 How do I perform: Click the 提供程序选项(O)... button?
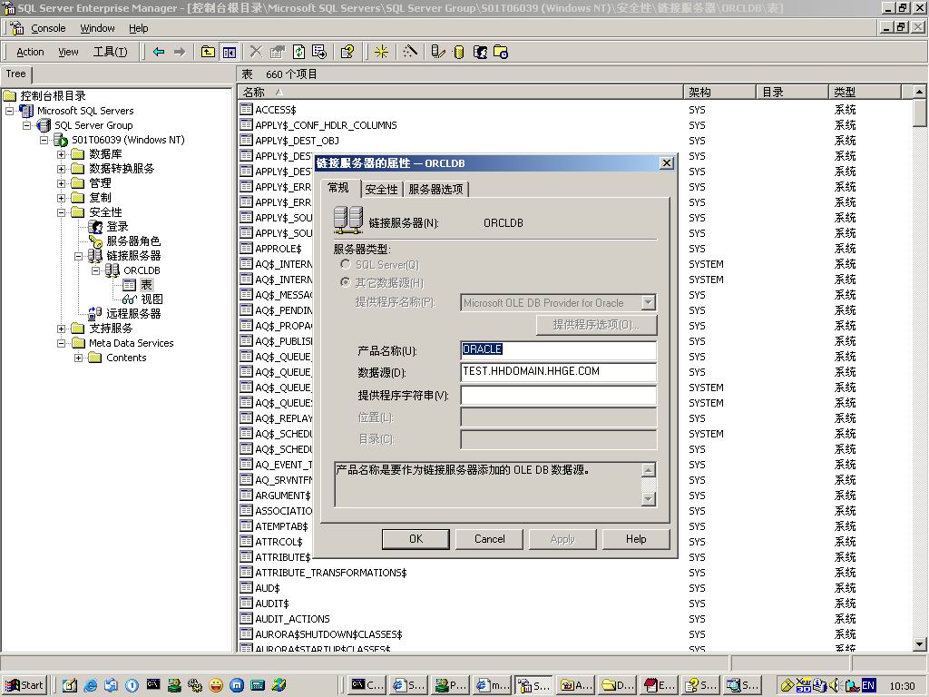click(596, 325)
